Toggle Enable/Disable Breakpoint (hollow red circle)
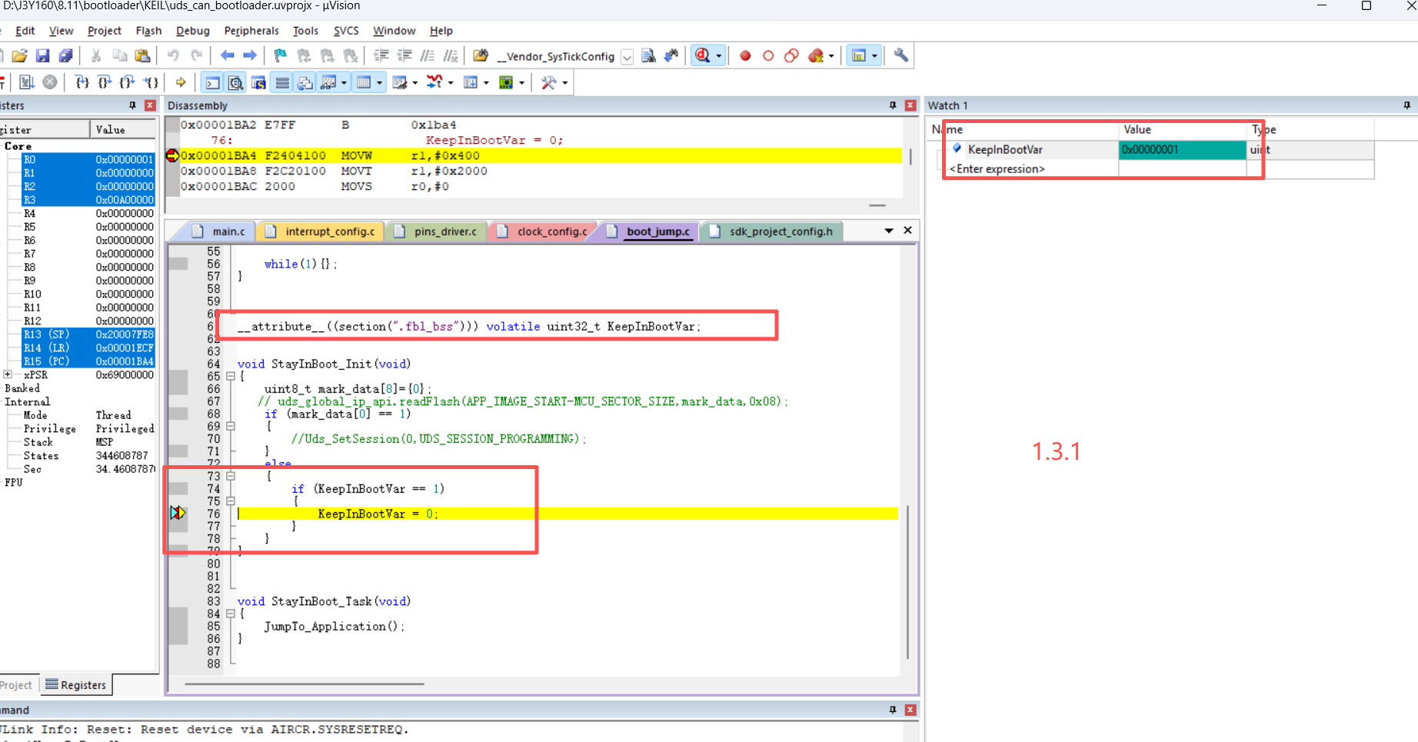1418x742 pixels. (x=768, y=55)
